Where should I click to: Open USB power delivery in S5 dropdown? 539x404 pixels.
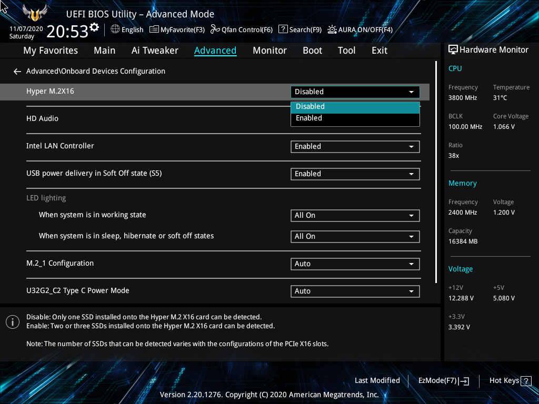tap(355, 174)
